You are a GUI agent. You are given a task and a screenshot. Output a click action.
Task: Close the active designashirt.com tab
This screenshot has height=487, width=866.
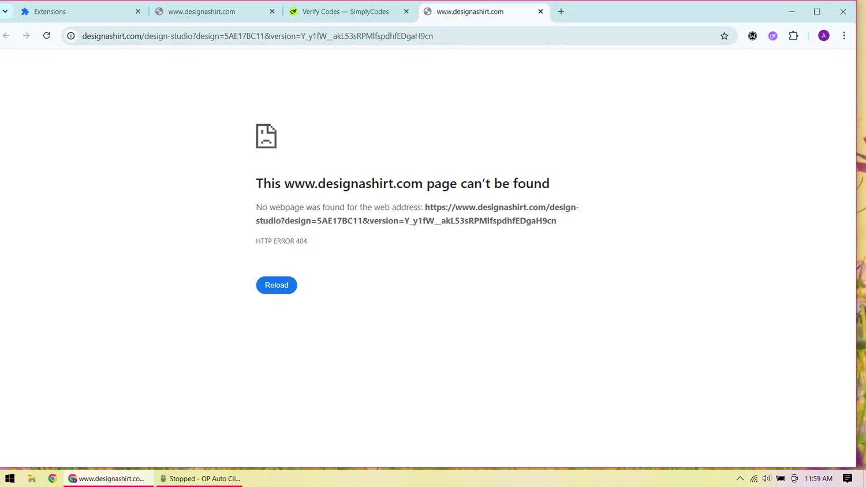point(540,12)
